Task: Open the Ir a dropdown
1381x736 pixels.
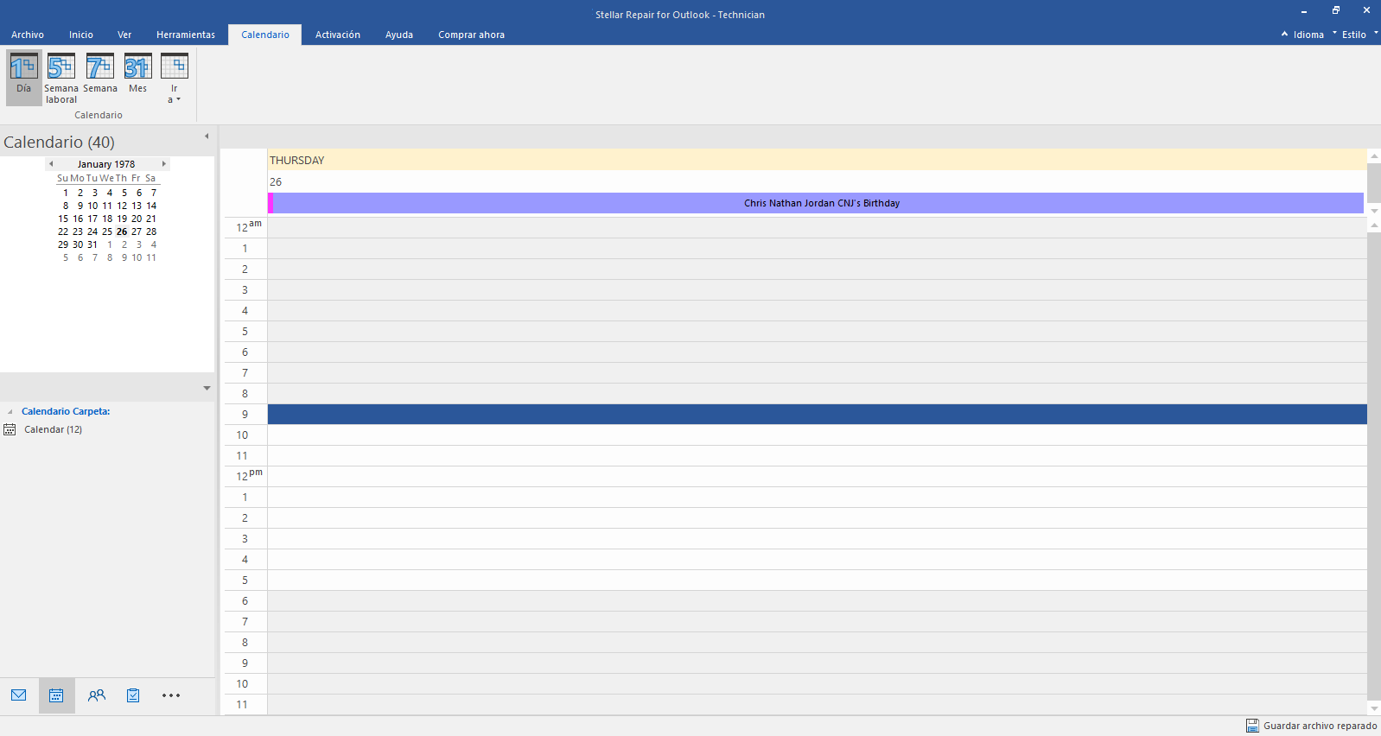Action: click(175, 78)
